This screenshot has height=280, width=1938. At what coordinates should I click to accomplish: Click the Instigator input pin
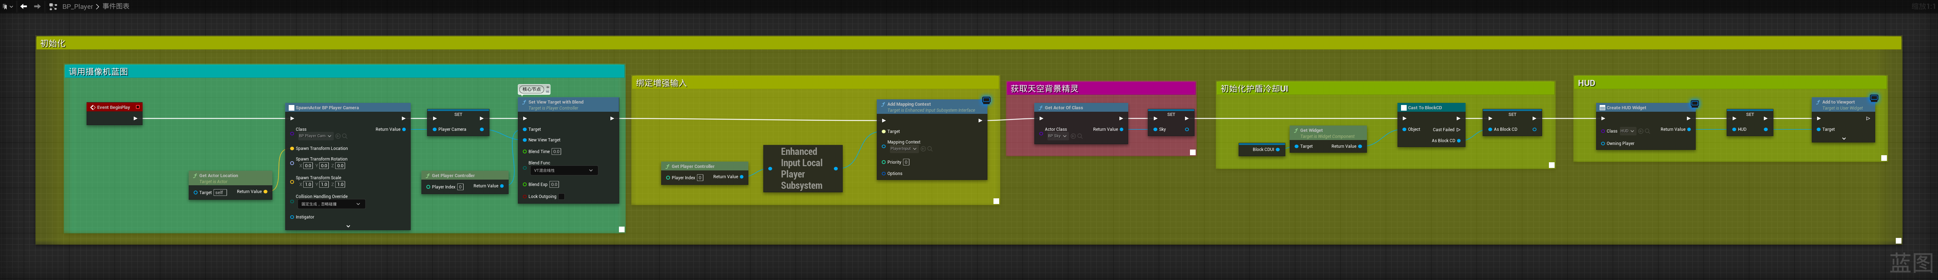tap(292, 217)
